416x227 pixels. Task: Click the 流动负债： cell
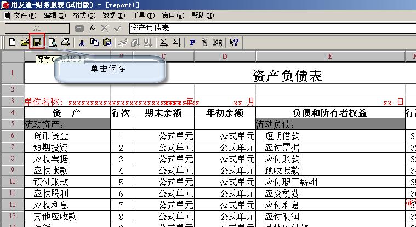click(x=330, y=124)
